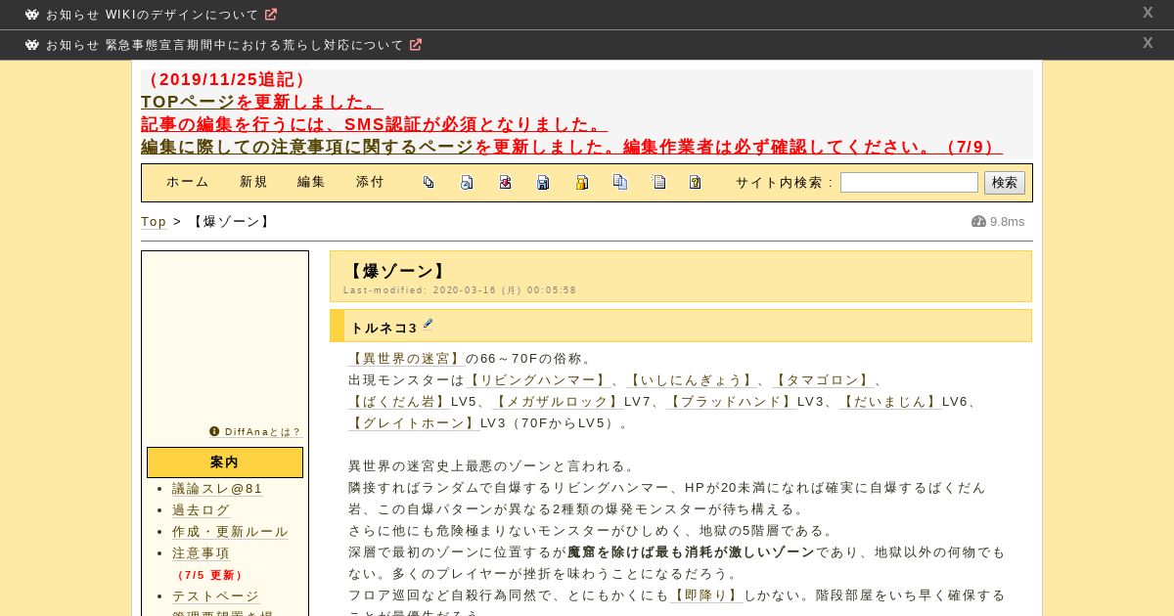Click the Last-modified 2020-03-16 timestamp text
Viewport: 1174px width, 616px height.
[x=460, y=290]
